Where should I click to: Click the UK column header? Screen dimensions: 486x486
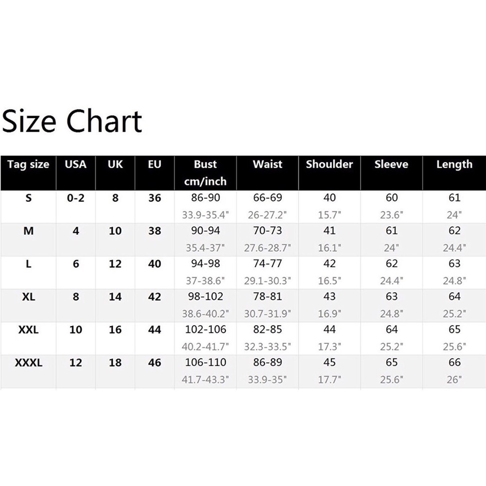tap(115, 164)
